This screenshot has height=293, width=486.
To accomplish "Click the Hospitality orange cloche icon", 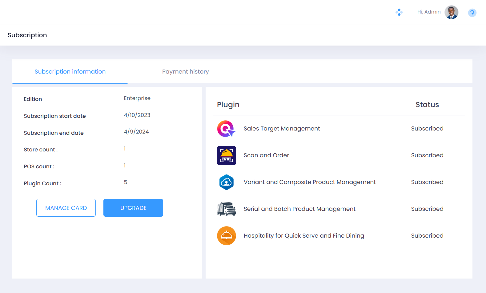I will pyautogui.click(x=226, y=236).
